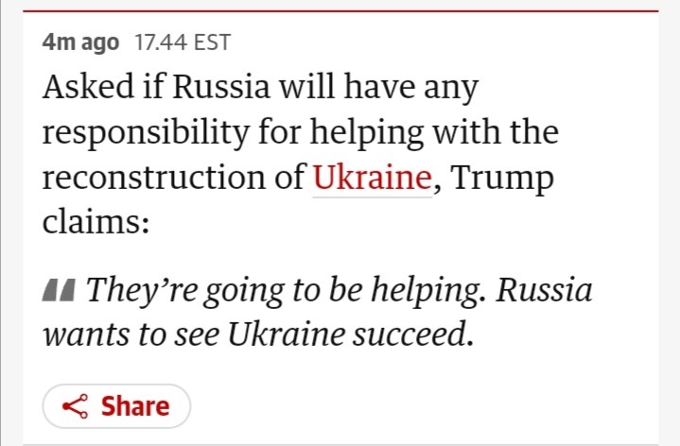Select the "17.44 EST" time label
This screenshot has width=680, height=446.
[x=183, y=43]
